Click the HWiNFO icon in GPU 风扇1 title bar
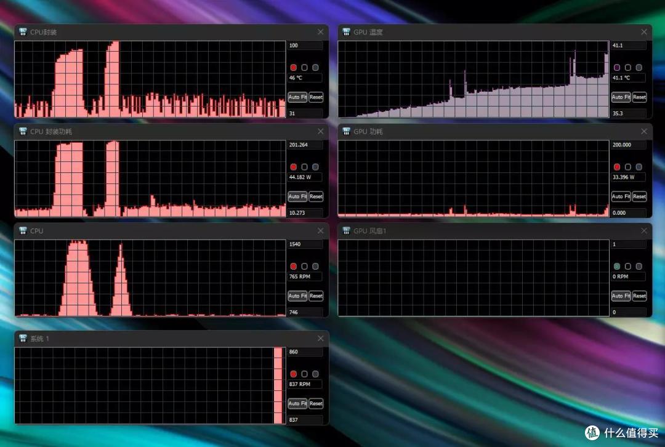This screenshot has height=447, width=665. [346, 231]
